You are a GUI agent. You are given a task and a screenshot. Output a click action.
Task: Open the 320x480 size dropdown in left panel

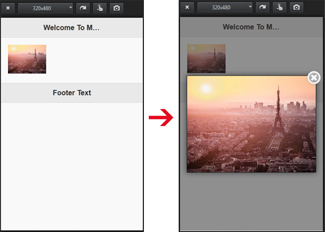(45, 8)
